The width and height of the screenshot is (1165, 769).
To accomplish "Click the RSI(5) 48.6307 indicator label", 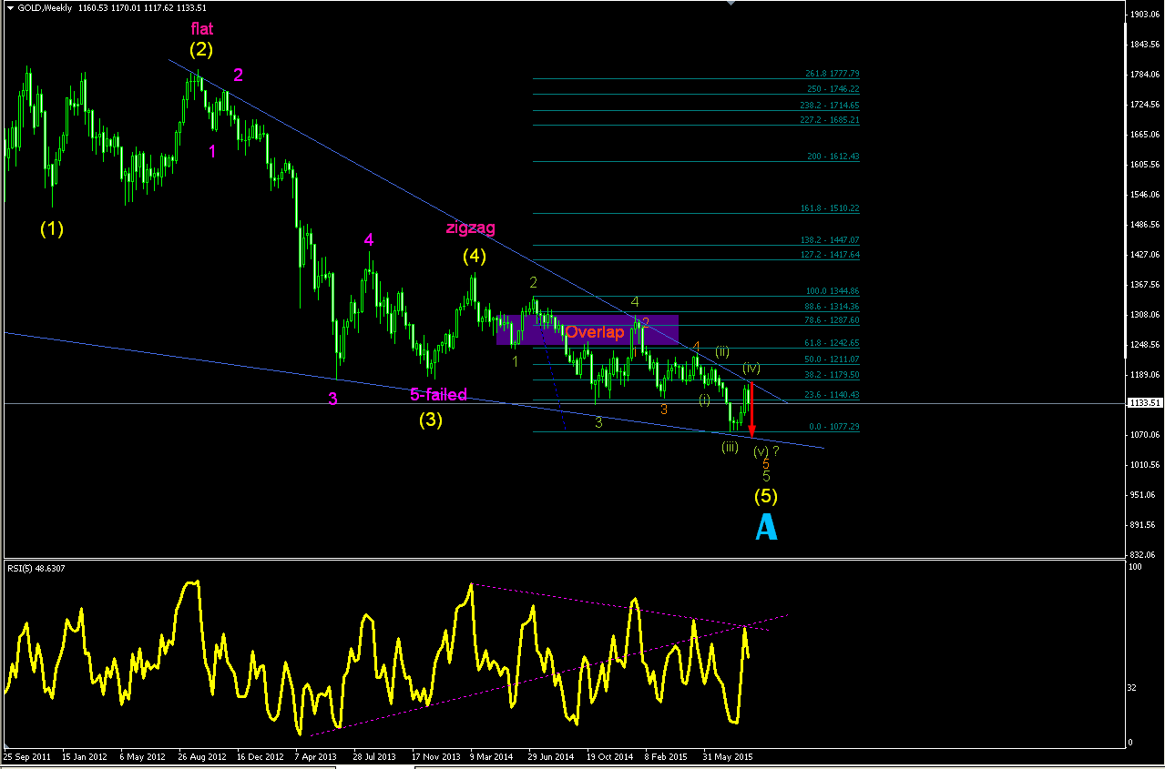I will (36, 569).
